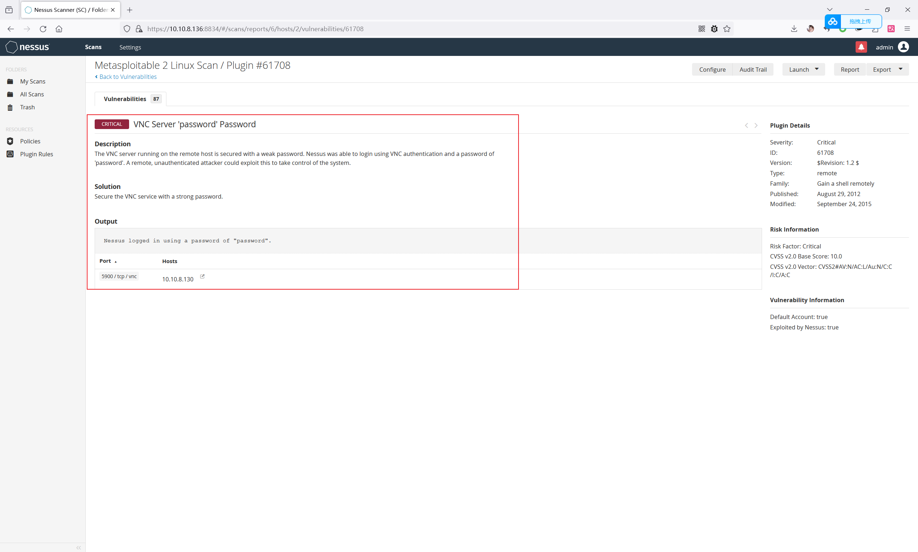This screenshot has height=552, width=918.
Task: Click the 'Exploited by Nessus: true' line
Action: [x=804, y=327]
